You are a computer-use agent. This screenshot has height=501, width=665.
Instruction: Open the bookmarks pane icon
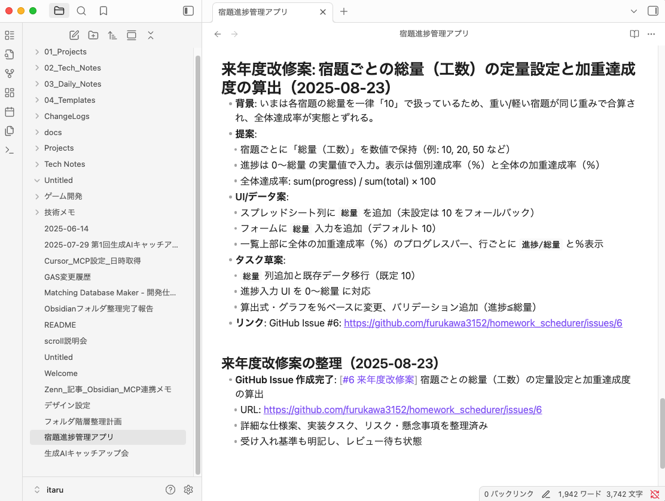coord(103,11)
